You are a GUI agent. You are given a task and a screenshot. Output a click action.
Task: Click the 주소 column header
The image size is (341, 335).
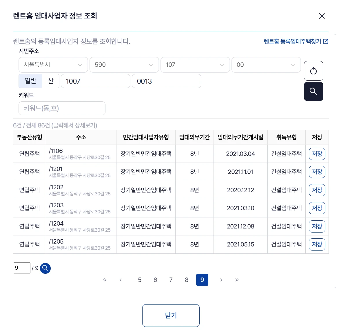81,137
